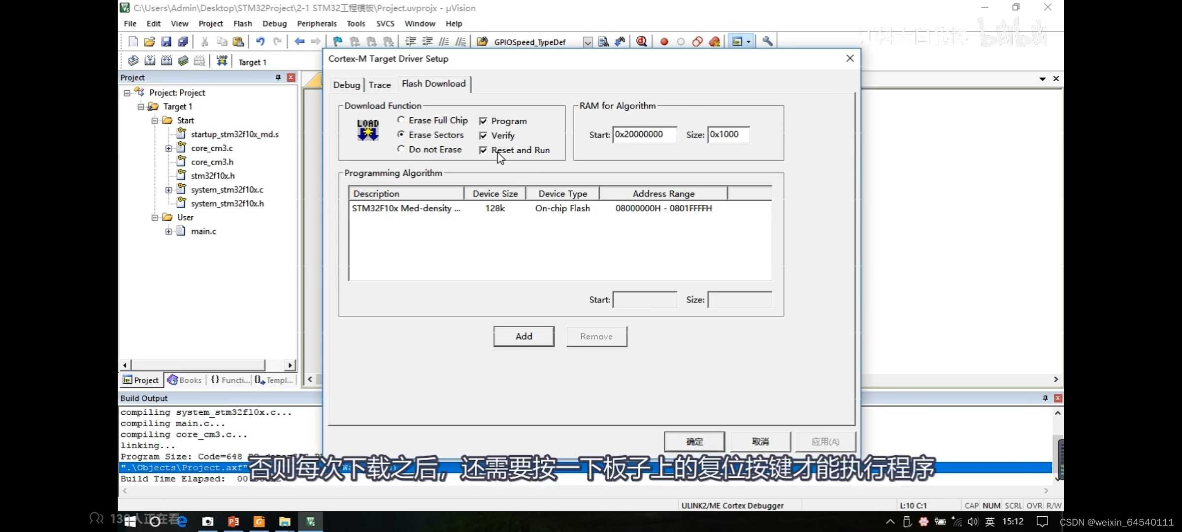Viewport: 1182px width, 532px height.
Task: Click the RAM Start address field
Action: pyautogui.click(x=644, y=134)
